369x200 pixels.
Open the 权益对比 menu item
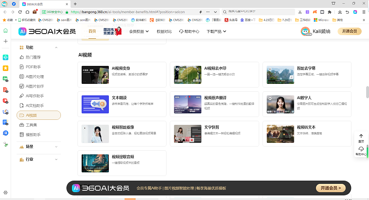164,31
